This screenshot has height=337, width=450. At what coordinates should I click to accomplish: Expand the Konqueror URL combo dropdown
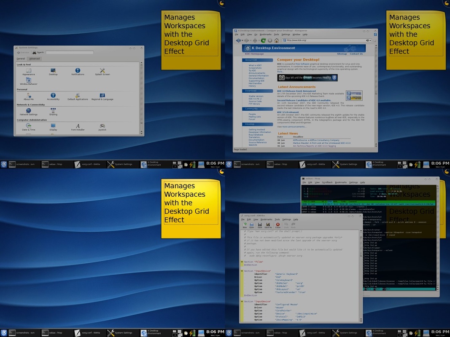click(x=370, y=40)
